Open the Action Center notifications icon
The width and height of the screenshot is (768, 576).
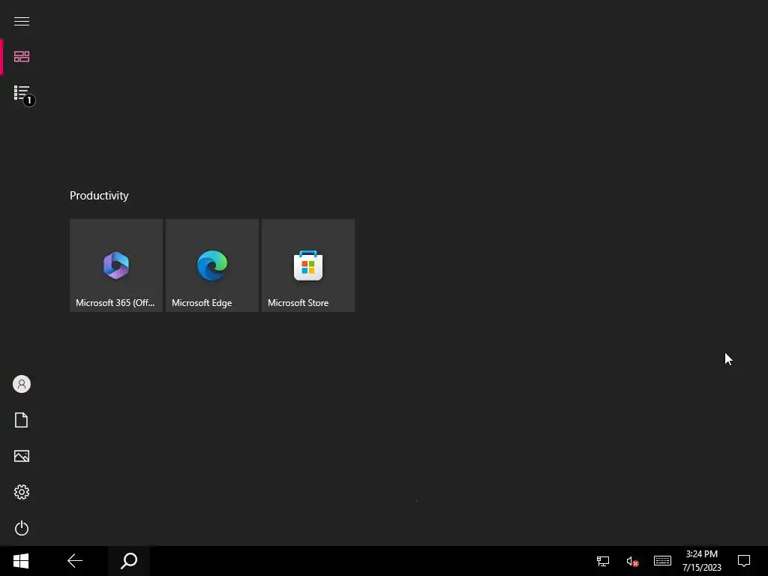744,561
